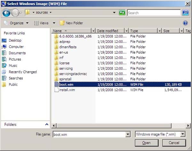Viewport: 192px width, 151px height.
Task: Select the adprep folder icon
Action: tap(56, 42)
